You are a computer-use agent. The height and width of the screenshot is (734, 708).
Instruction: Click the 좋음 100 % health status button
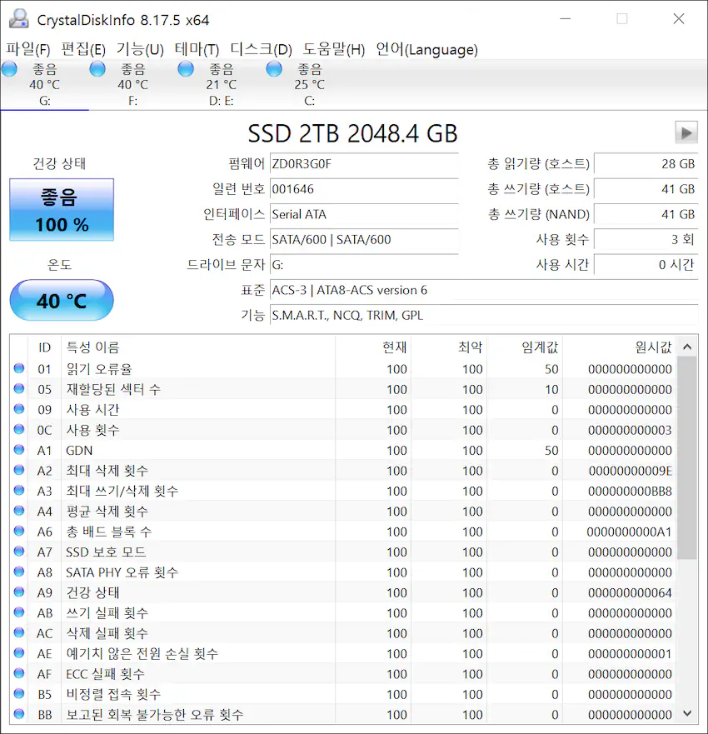[x=62, y=210]
